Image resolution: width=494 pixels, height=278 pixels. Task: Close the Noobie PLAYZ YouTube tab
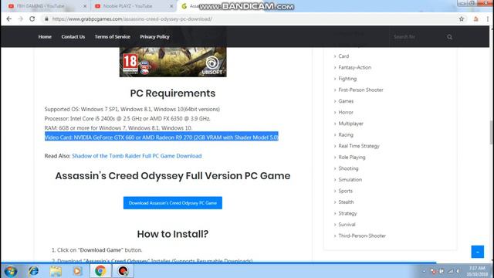point(171,6)
